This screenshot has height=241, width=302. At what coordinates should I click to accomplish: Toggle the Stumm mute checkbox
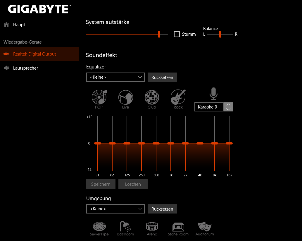point(177,34)
